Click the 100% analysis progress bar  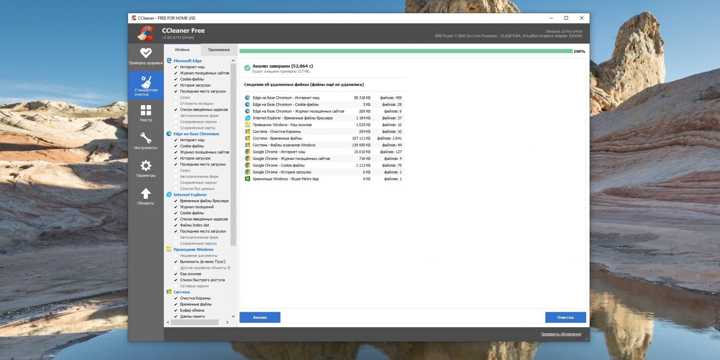(x=406, y=51)
